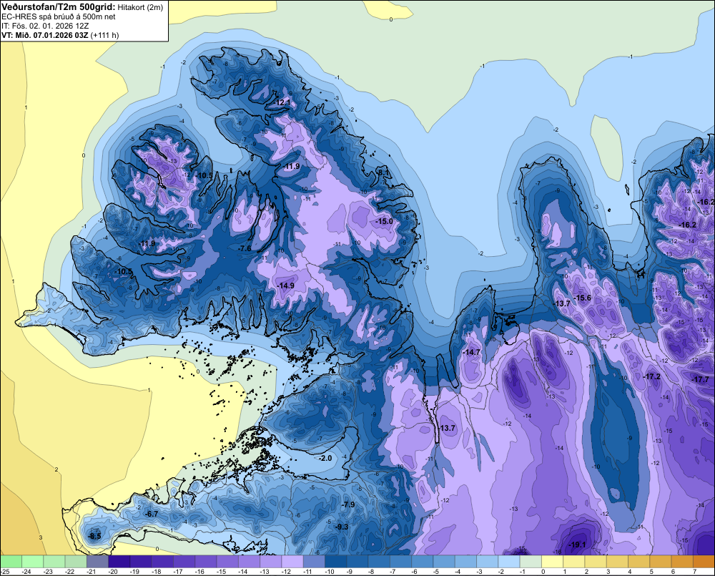The height and width of the screenshot is (576, 715).
Task: Select the 'EC-HRES spá brúuð á 500m net' line
Action: [59, 17]
